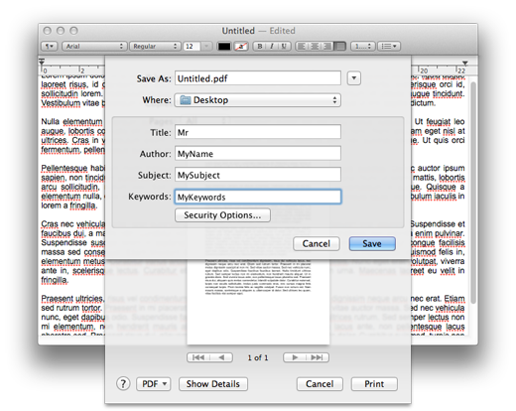Click the document's vertical scrollbar

tap(473, 193)
